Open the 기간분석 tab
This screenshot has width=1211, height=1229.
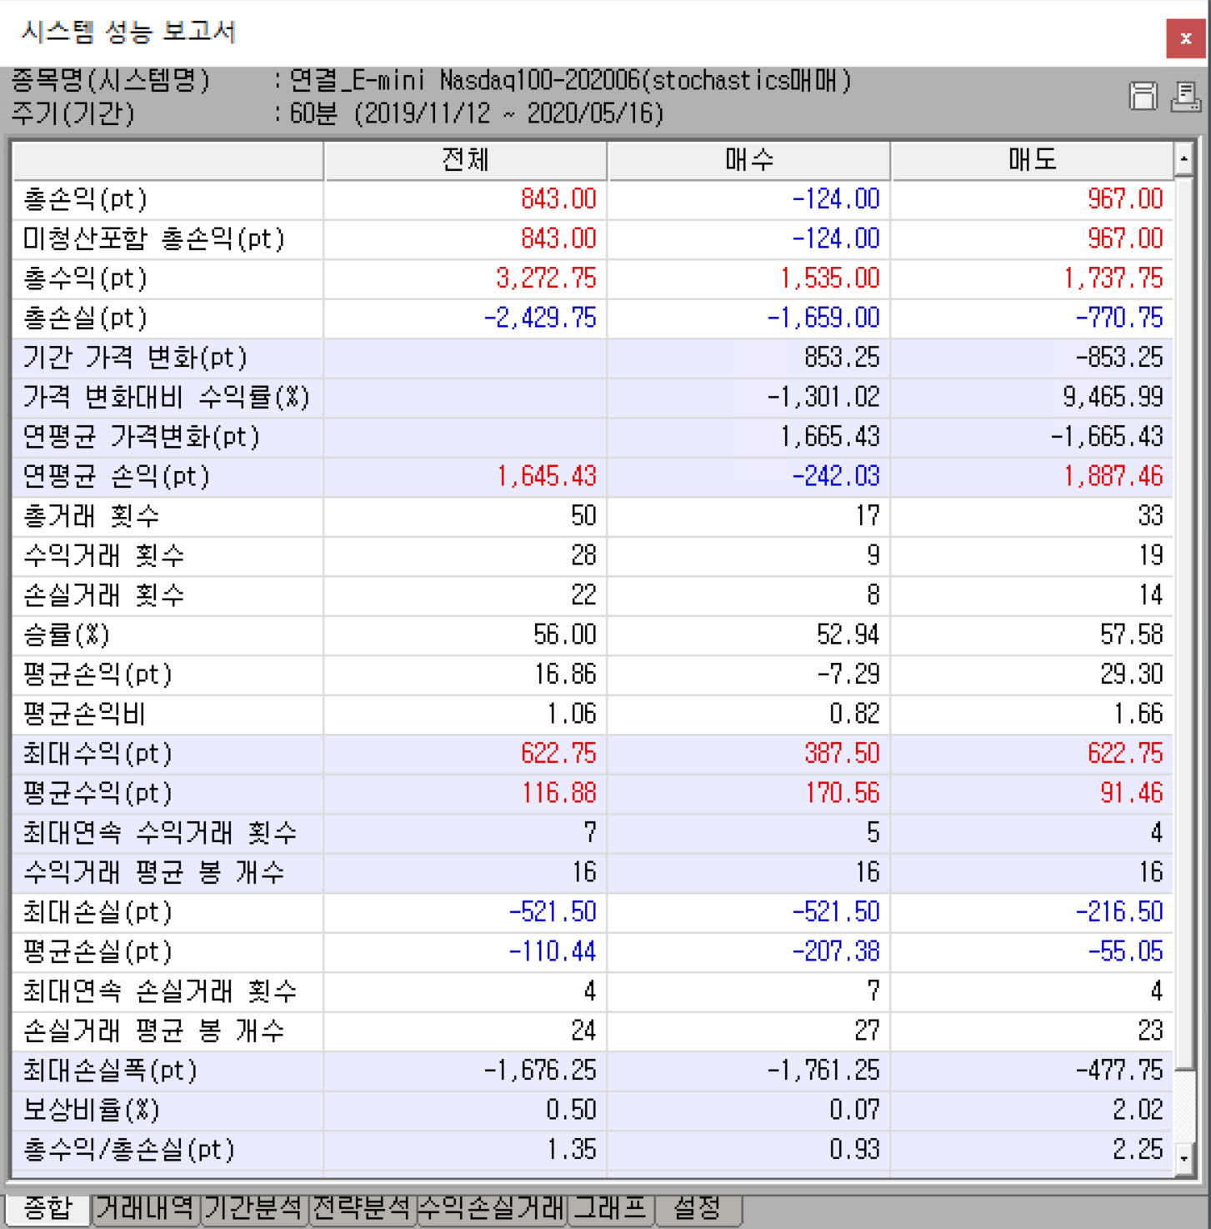254,1207
